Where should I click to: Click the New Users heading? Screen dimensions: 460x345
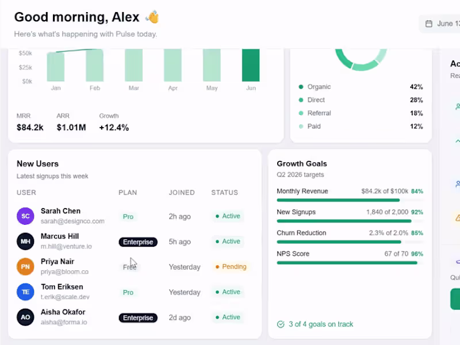point(37,164)
